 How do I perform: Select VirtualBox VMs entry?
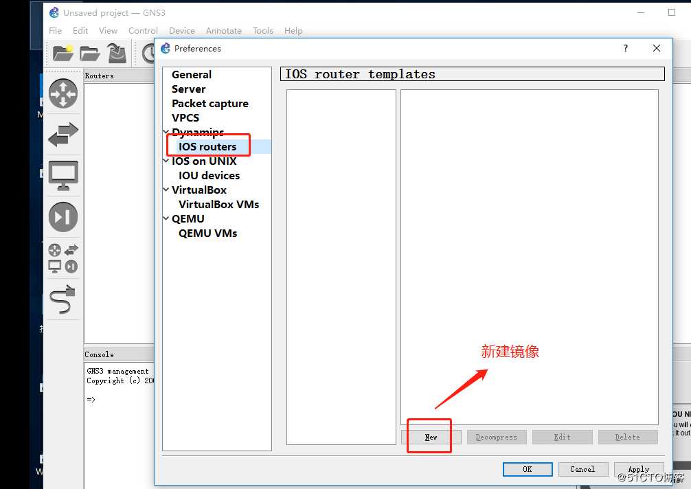click(219, 205)
